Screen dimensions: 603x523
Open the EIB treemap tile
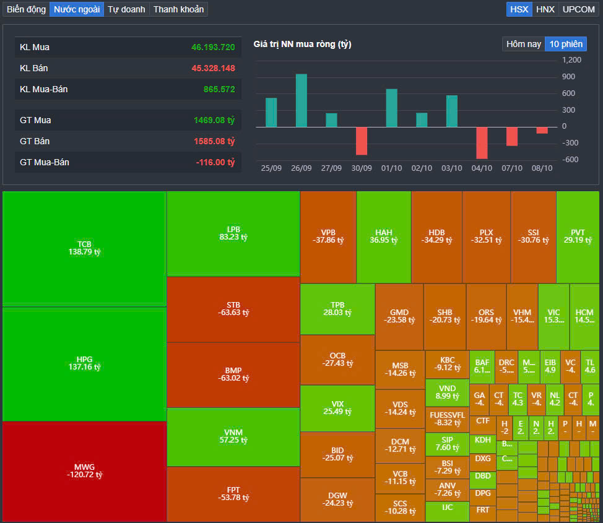pyautogui.click(x=550, y=367)
